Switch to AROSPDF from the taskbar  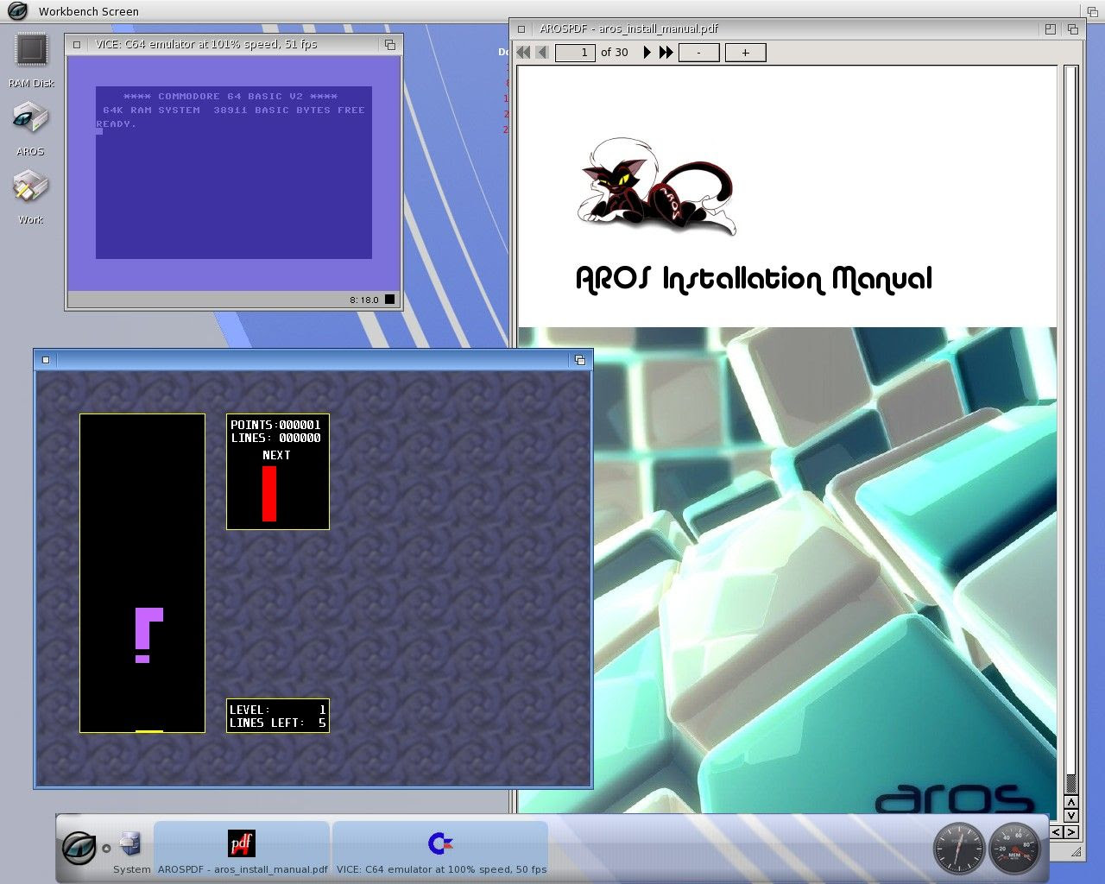point(242,849)
